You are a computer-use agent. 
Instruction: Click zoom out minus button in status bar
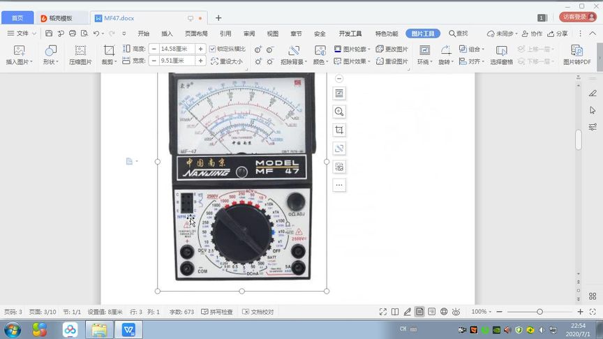pyautogui.click(x=499, y=312)
